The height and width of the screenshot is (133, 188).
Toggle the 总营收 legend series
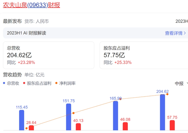point(13,83)
